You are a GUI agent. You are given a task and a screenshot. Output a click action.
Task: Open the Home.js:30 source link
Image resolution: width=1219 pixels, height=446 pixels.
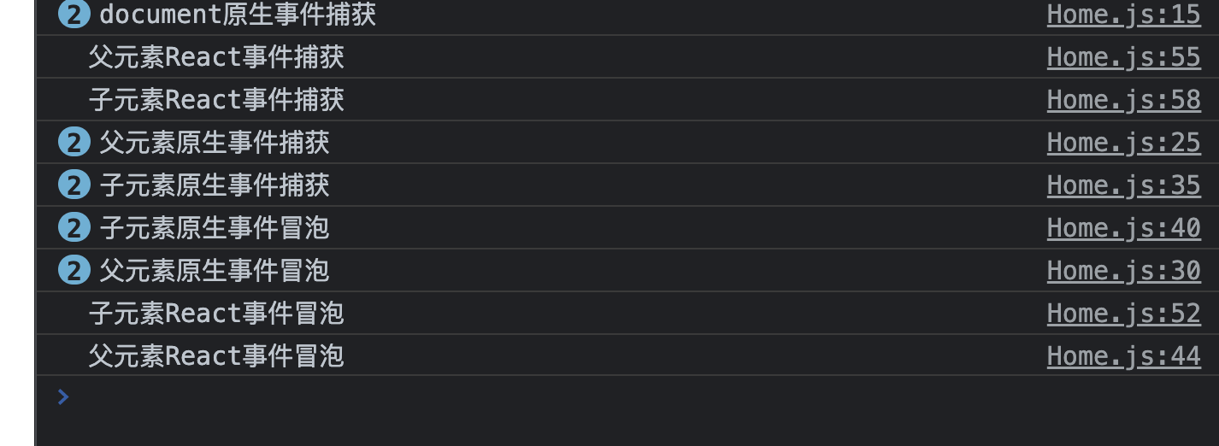coord(1123,271)
